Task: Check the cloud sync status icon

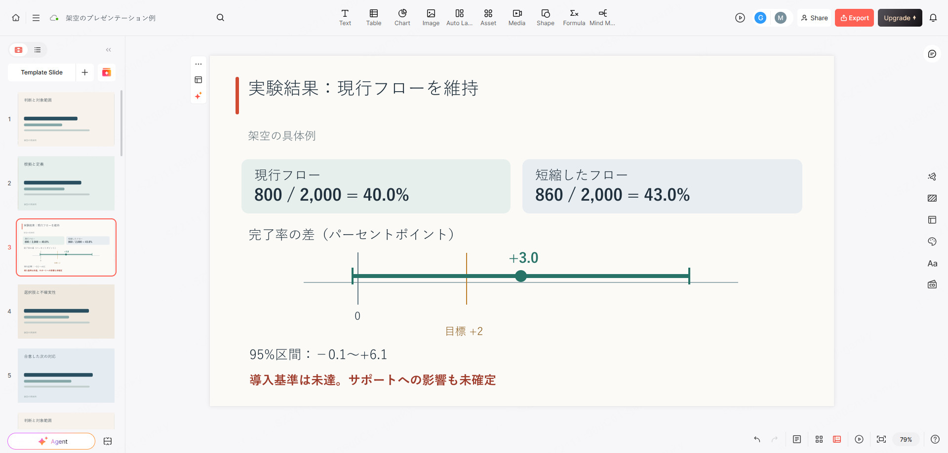Action: coord(54,18)
